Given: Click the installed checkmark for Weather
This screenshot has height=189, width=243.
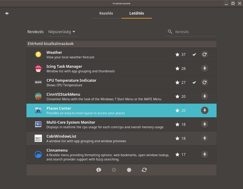Looking at the screenshot, I should [194, 55].
